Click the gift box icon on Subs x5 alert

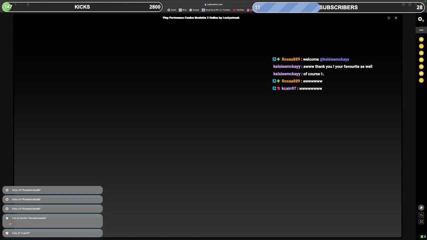coord(7,233)
